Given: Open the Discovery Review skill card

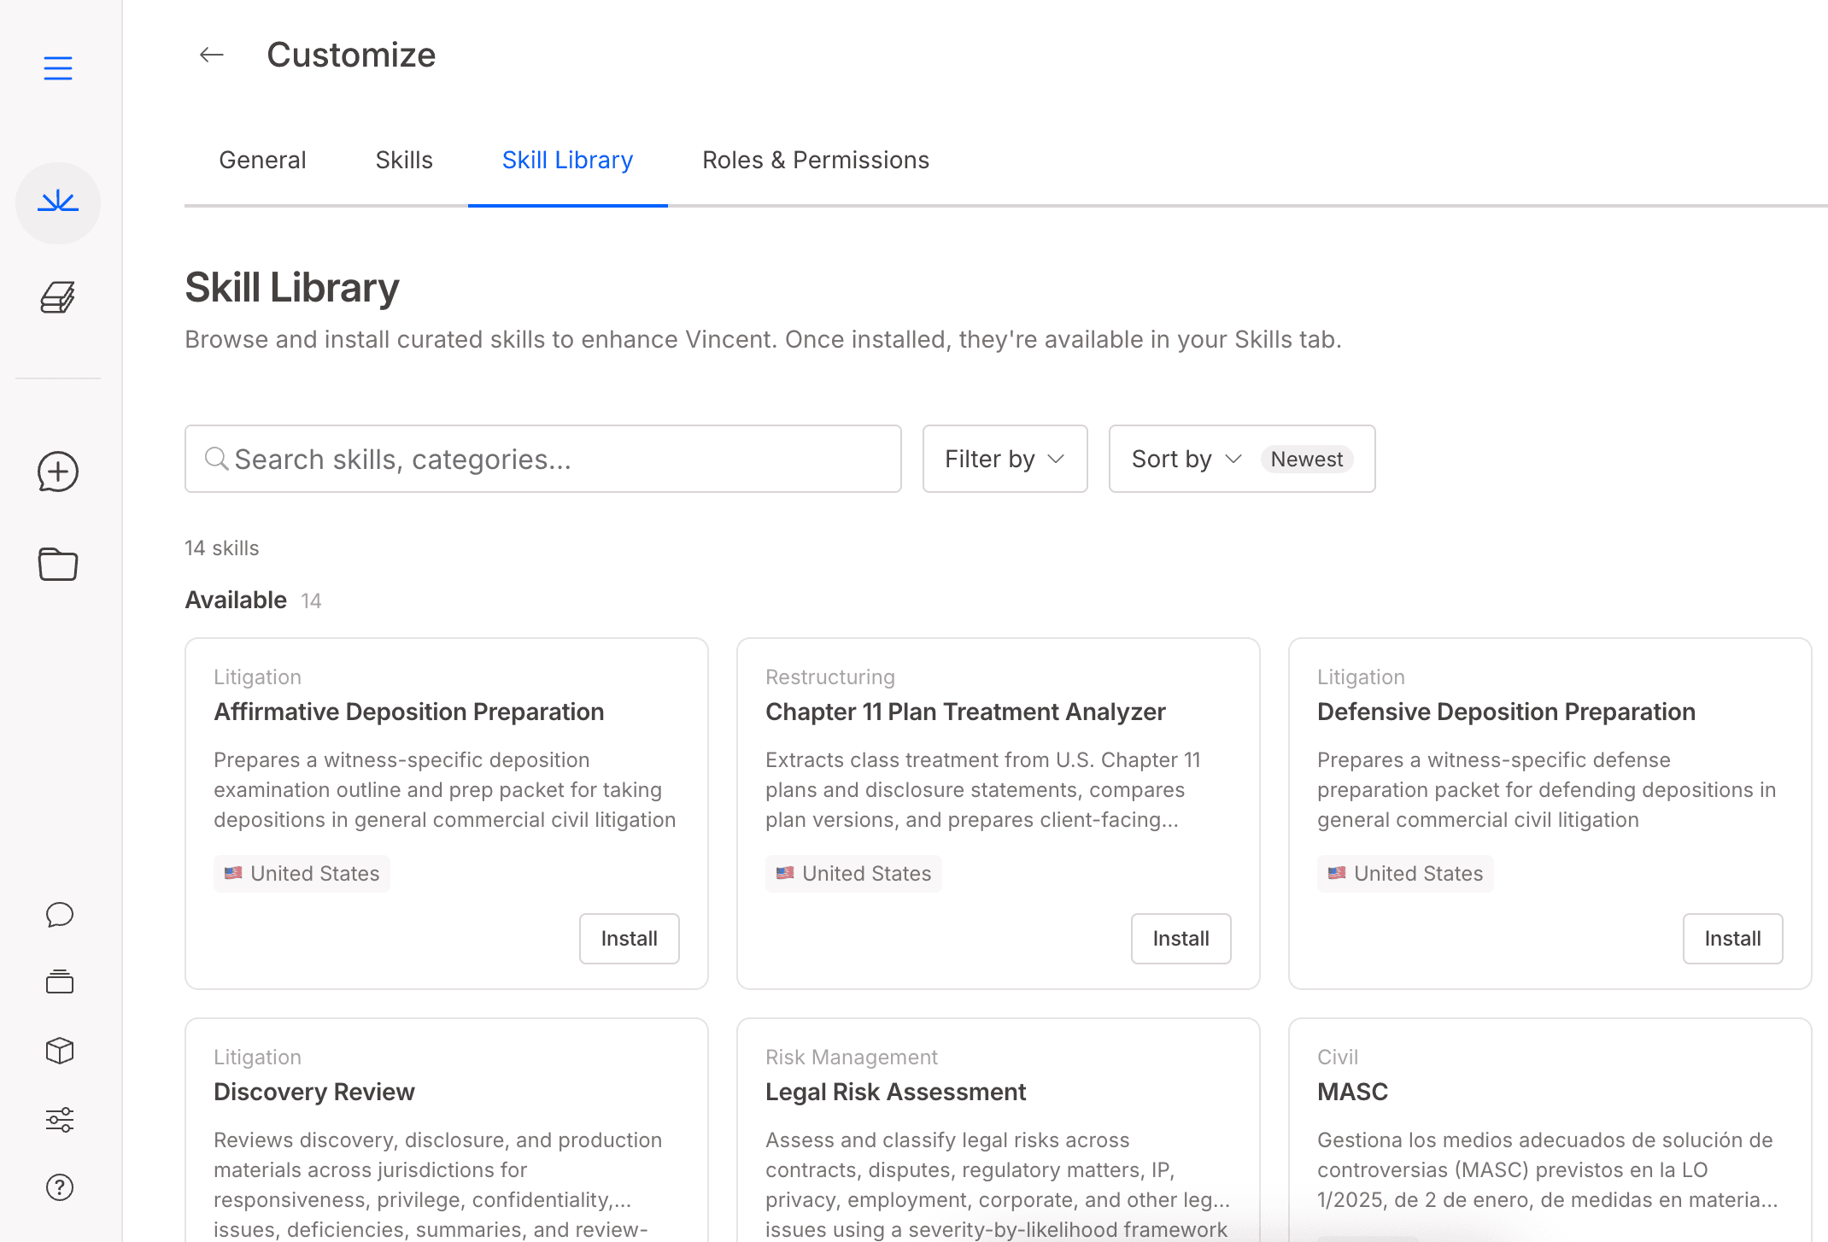Looking at the screenshot, I should coord(447,1130).
